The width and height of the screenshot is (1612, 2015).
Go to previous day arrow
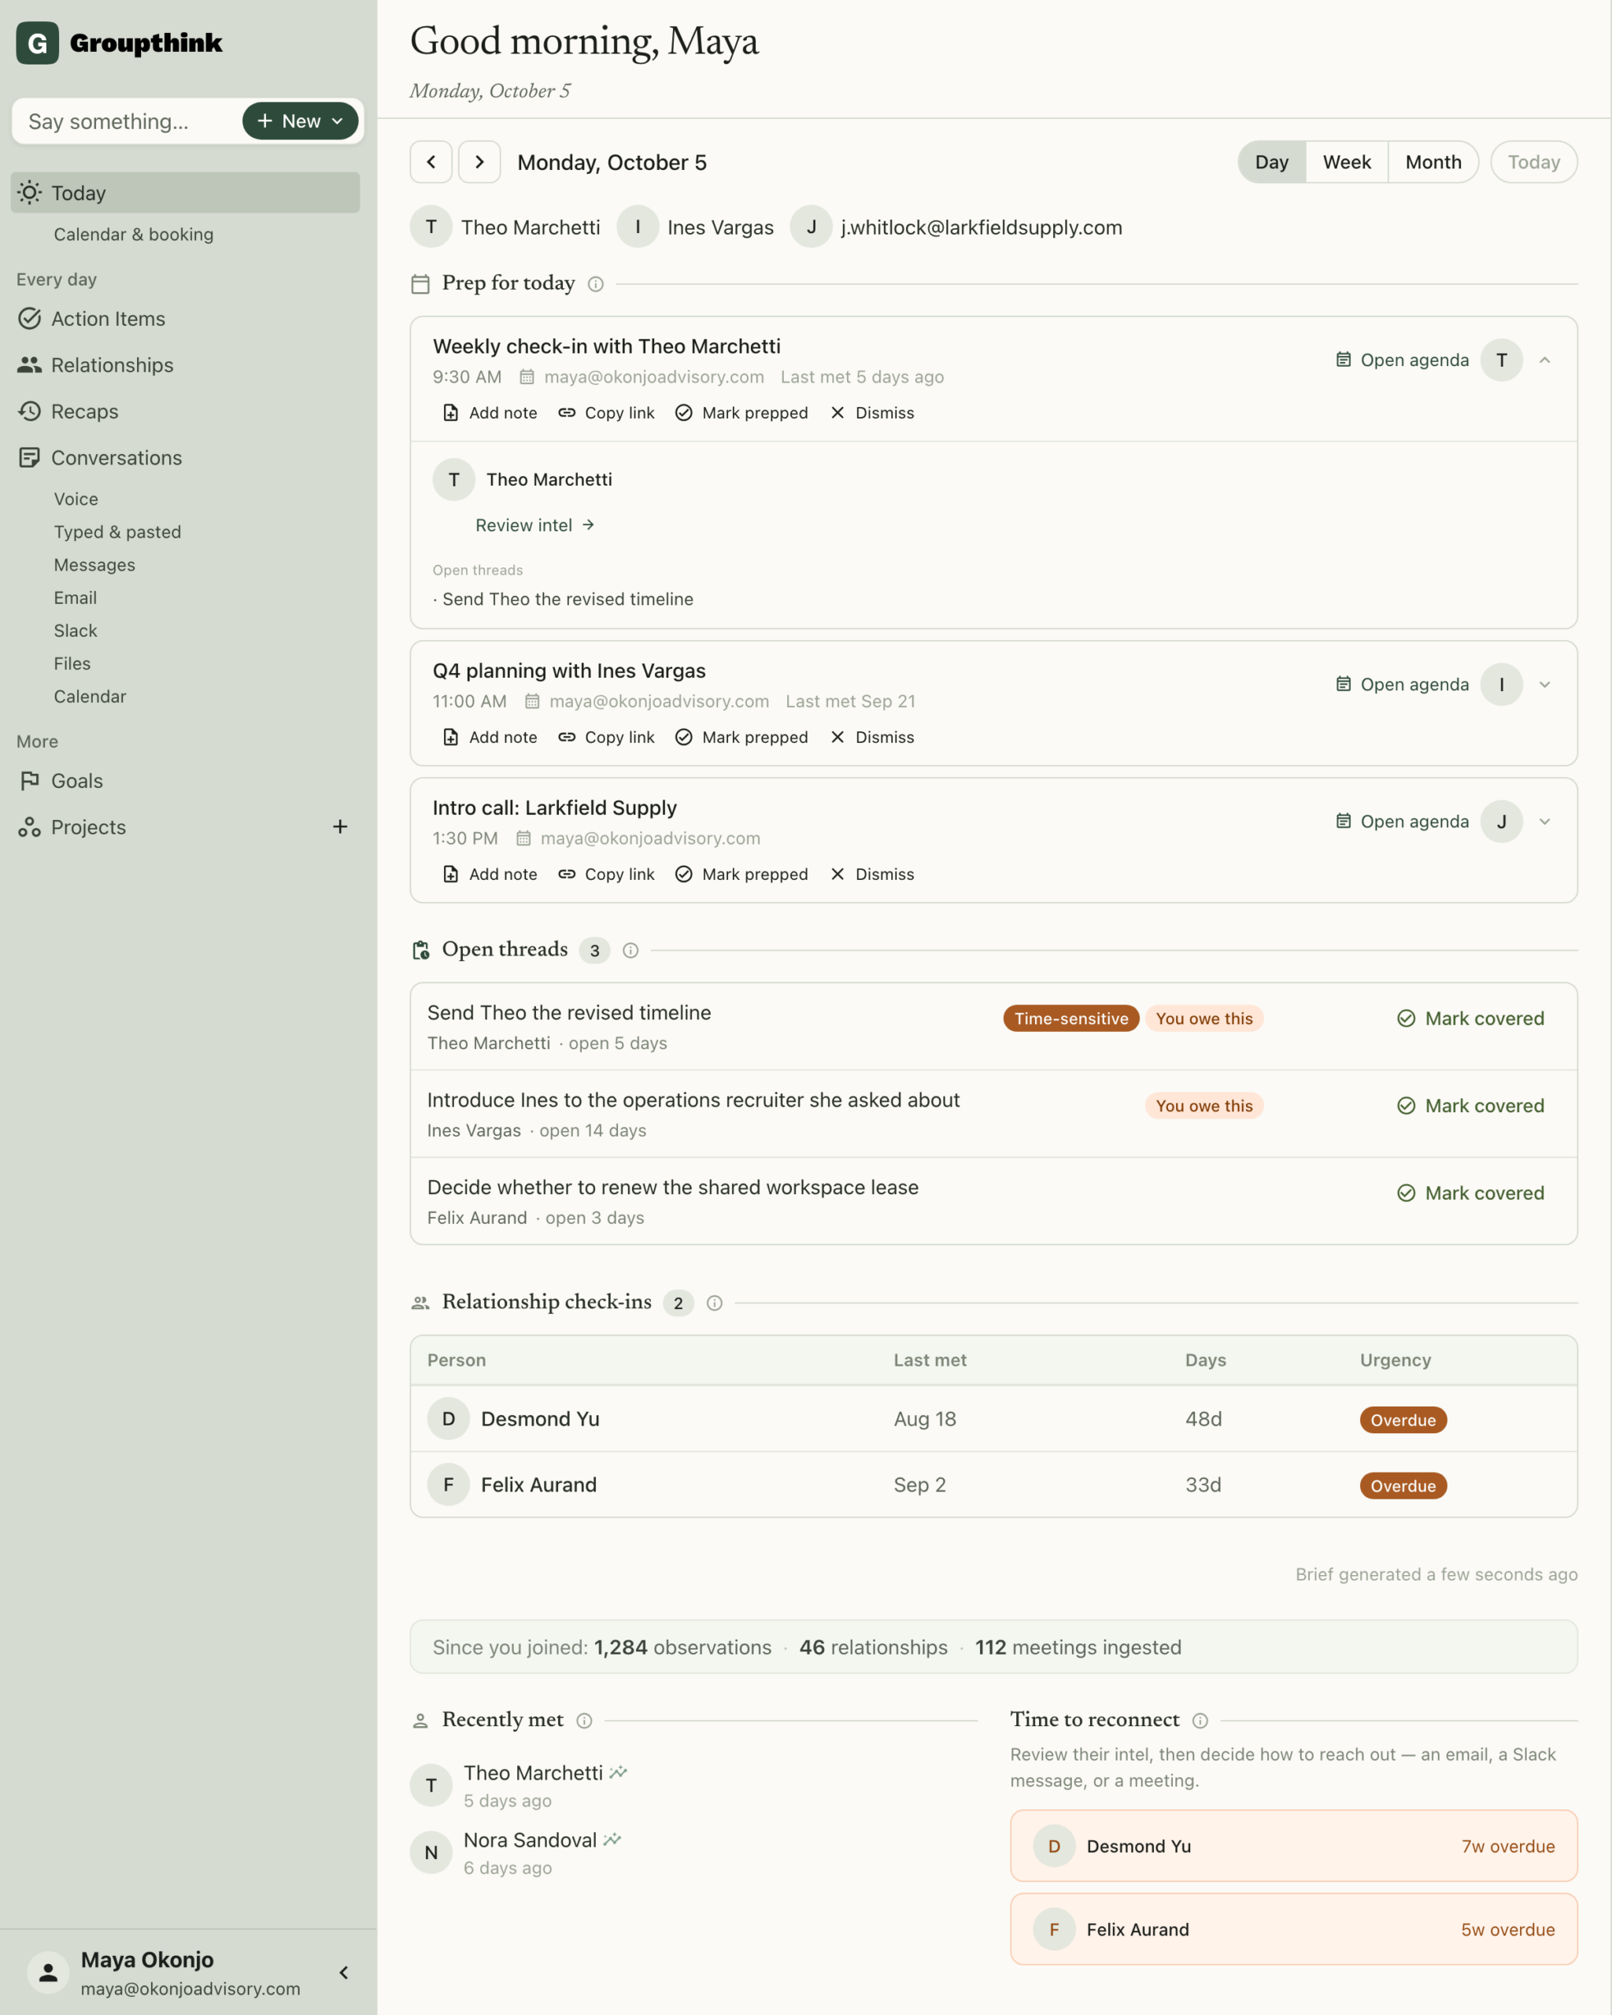pyautogui.click(x=431, y=161)
